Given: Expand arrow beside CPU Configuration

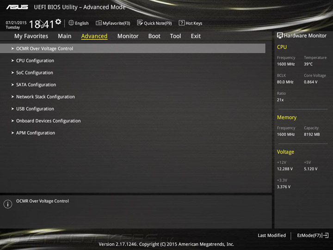Looking at the screenshot, I should tap(12, 61).
